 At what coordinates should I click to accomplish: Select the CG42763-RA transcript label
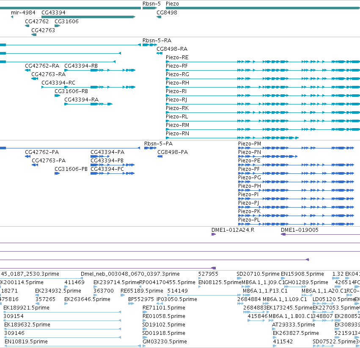click(x=49, y=74)
